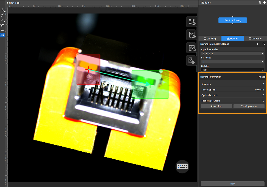Click the active selection tool icon
Image resolution: width=267 pixels, height=187 pixels.
point(2,35)
